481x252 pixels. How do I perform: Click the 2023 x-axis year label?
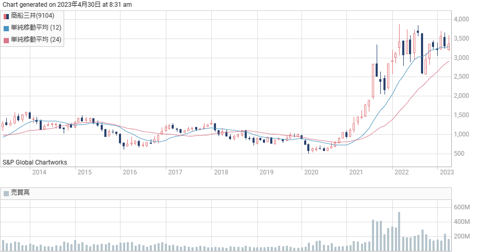[x=447, y=172]
